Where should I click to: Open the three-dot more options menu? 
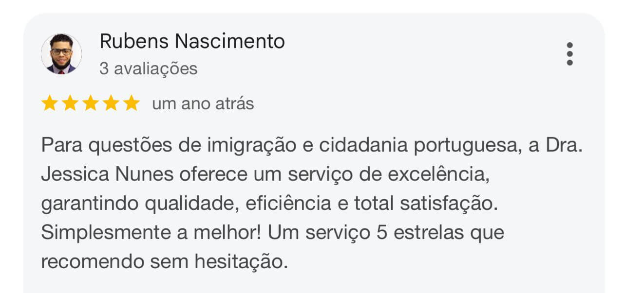point(569,54)
